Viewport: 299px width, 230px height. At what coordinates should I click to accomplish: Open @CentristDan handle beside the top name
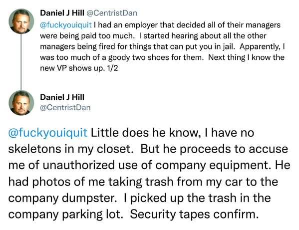tap(112, 13)
